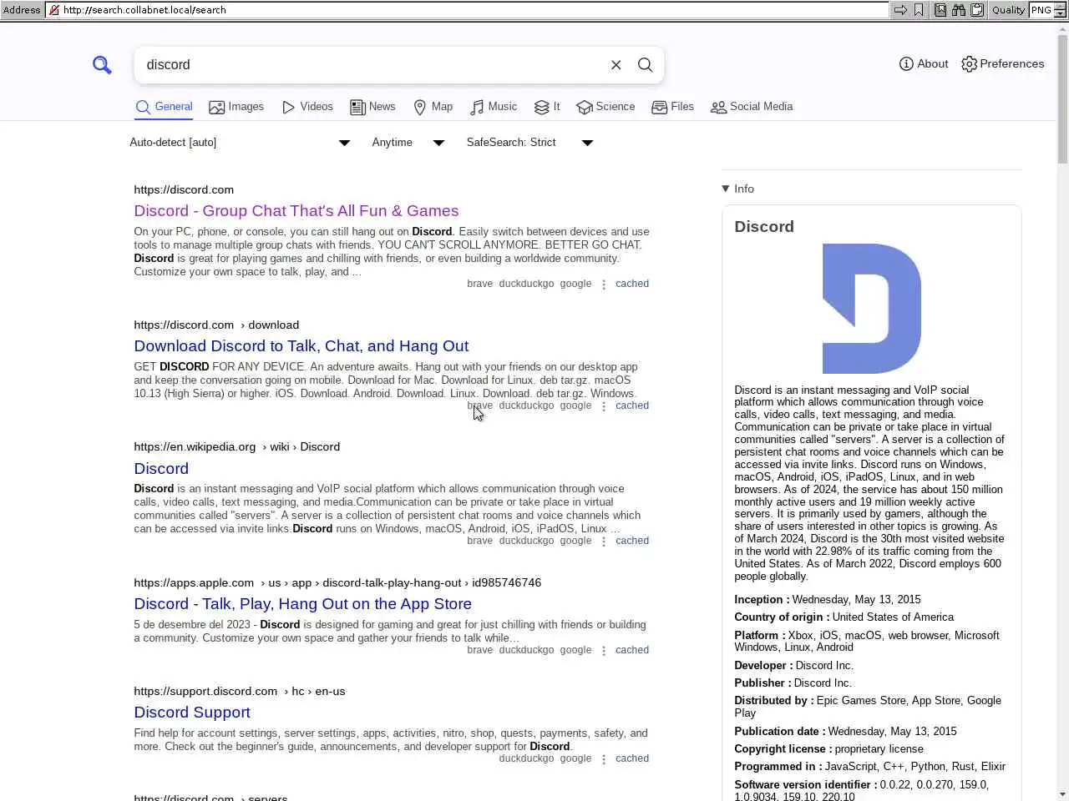Open 'Download Discord to Talk, Chat, and Hang Out'
Image resolution: width=1069 pixels, height=801 pixels.
(301, 346)
